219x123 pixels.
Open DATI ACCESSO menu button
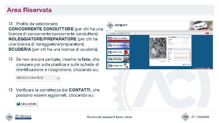tap(118, 45)
